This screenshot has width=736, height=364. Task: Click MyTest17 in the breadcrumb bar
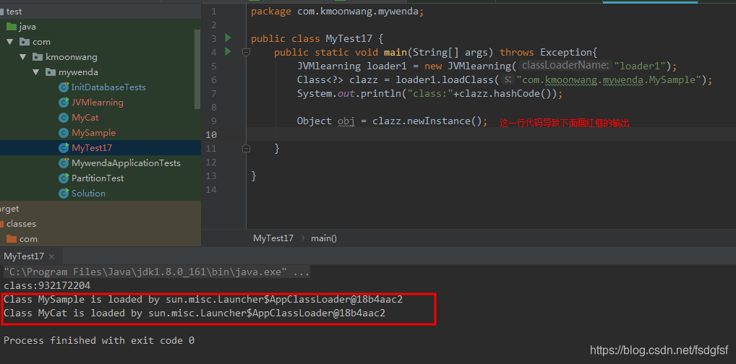(273, 238)
